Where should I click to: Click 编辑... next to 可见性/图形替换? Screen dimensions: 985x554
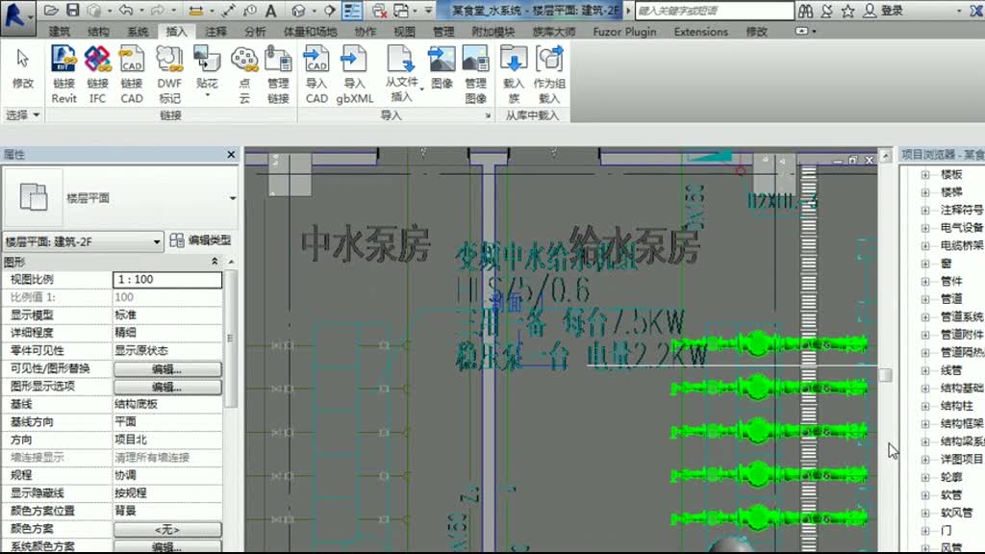coord(167,367)
